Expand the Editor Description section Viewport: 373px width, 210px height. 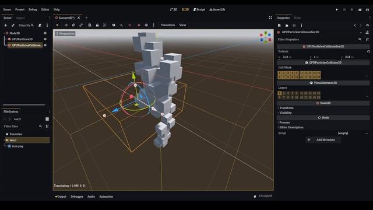click(291, 127)
